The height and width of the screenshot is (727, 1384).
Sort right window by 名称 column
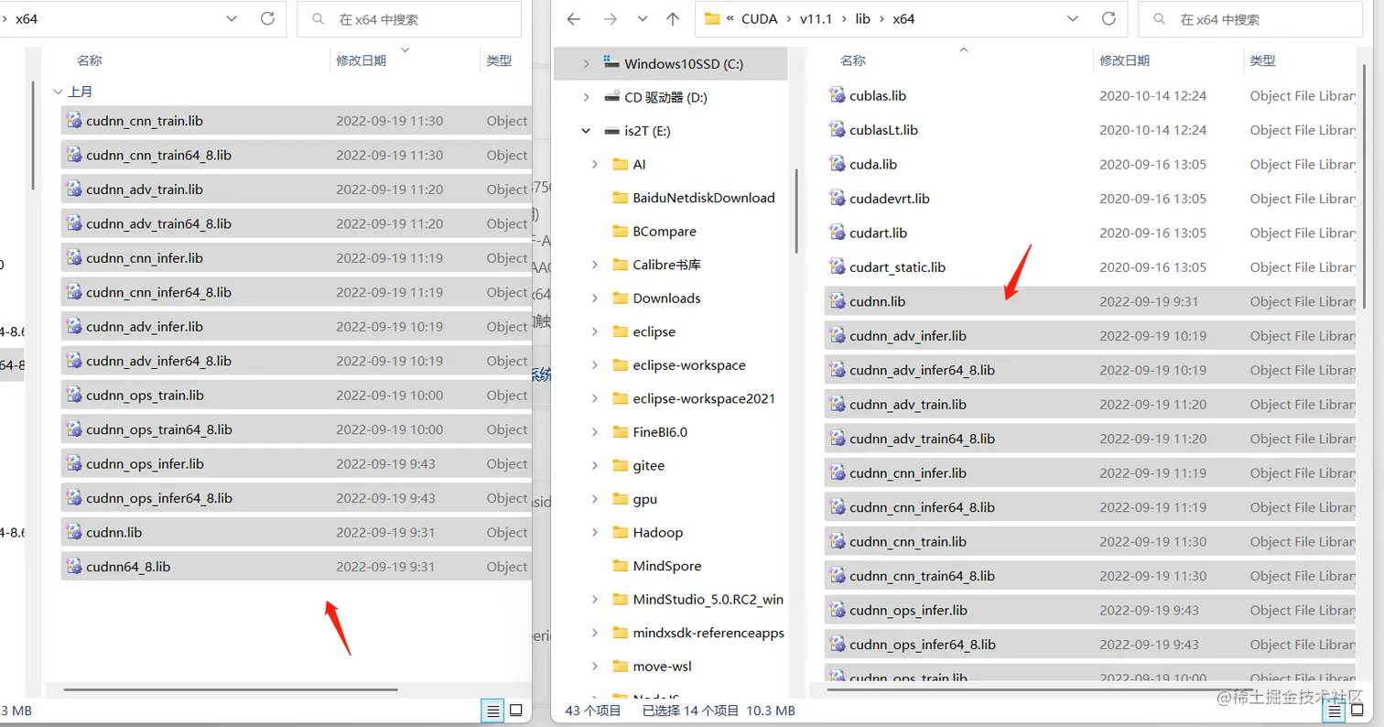(853, 60)
